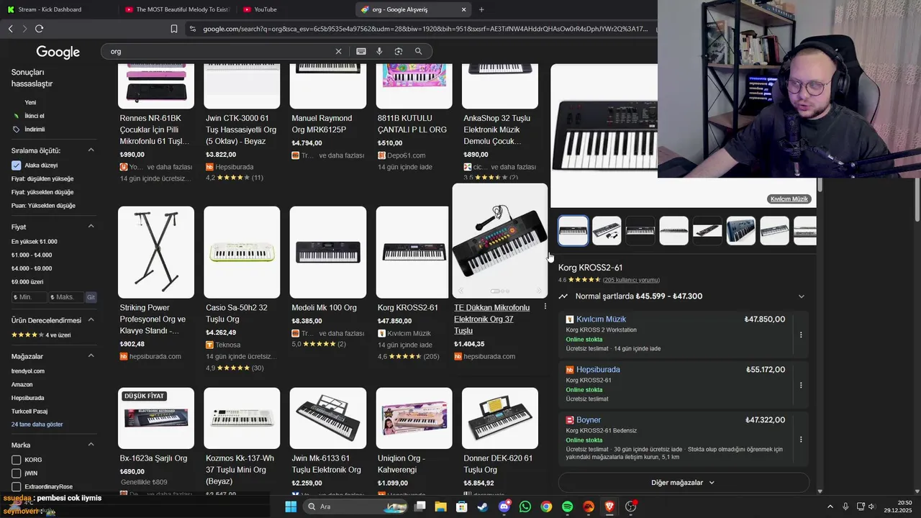
Task: Show 24 more stores link
Action: coord(37,424)
